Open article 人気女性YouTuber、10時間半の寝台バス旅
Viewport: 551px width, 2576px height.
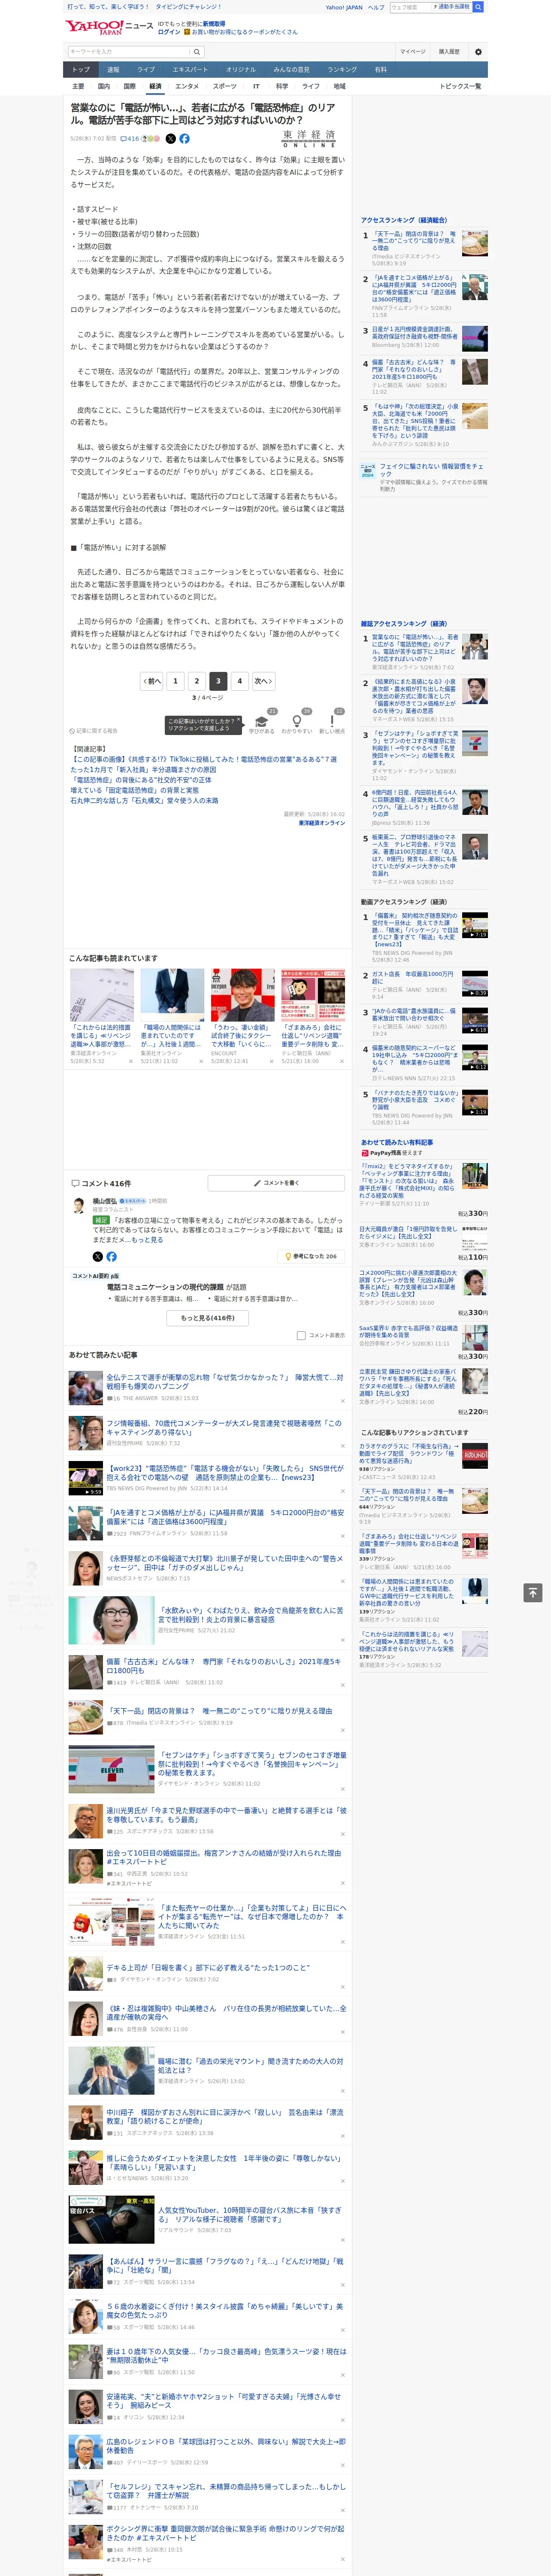point(250,2215)
